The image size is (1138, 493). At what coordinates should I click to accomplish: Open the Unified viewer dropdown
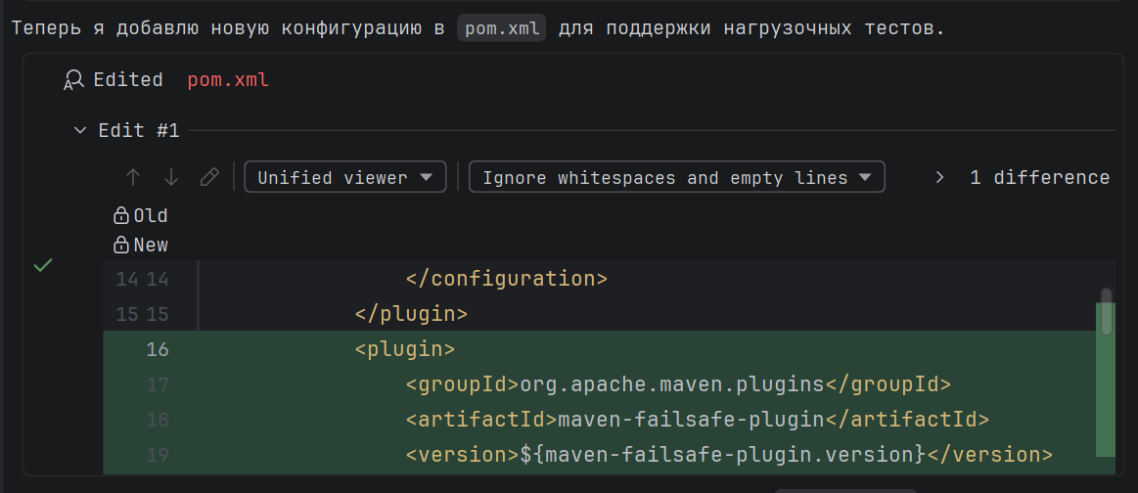coord(344,177)
